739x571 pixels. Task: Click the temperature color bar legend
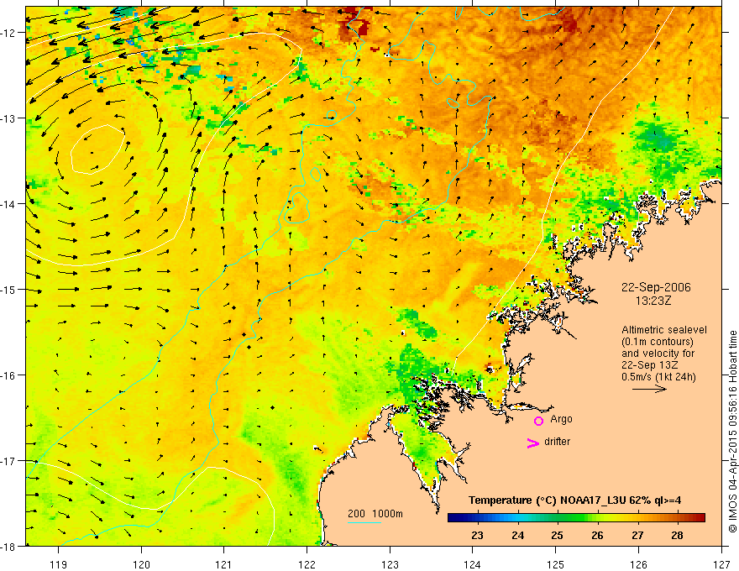[576, 518]
